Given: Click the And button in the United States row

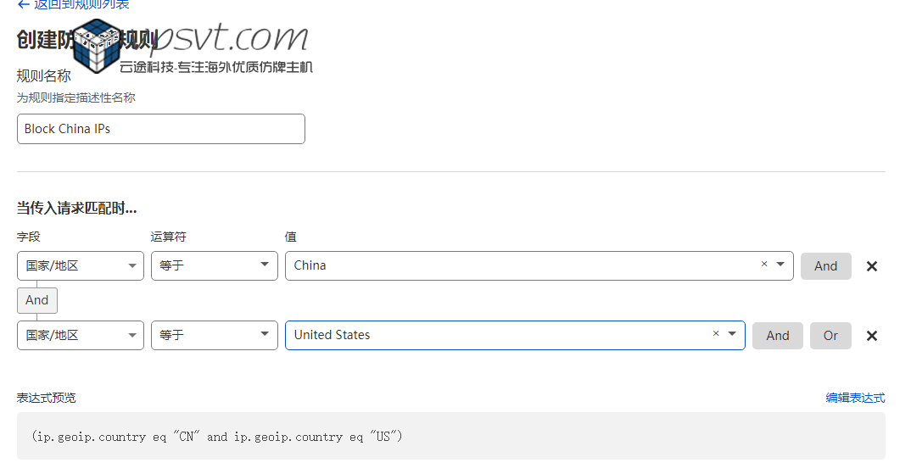Looking at the screenshot, I should pyautogui.click(x=777, y=335).
